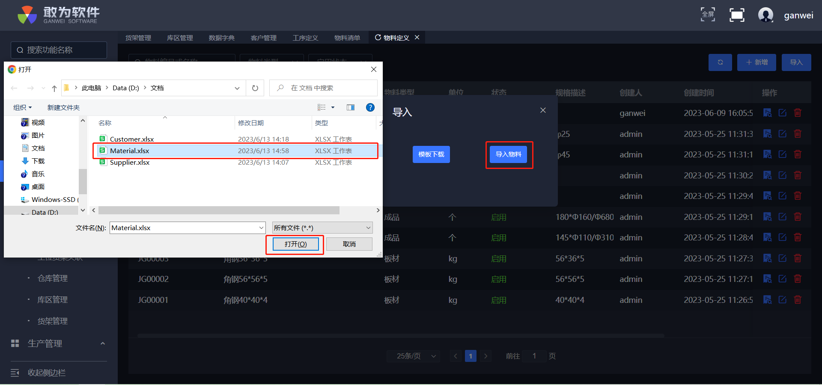Image resolution: width=822 pixels, height=385 pixels.
Task: Collapse the 生产管理 sidebar section
Action: click(x=103, y=344)
